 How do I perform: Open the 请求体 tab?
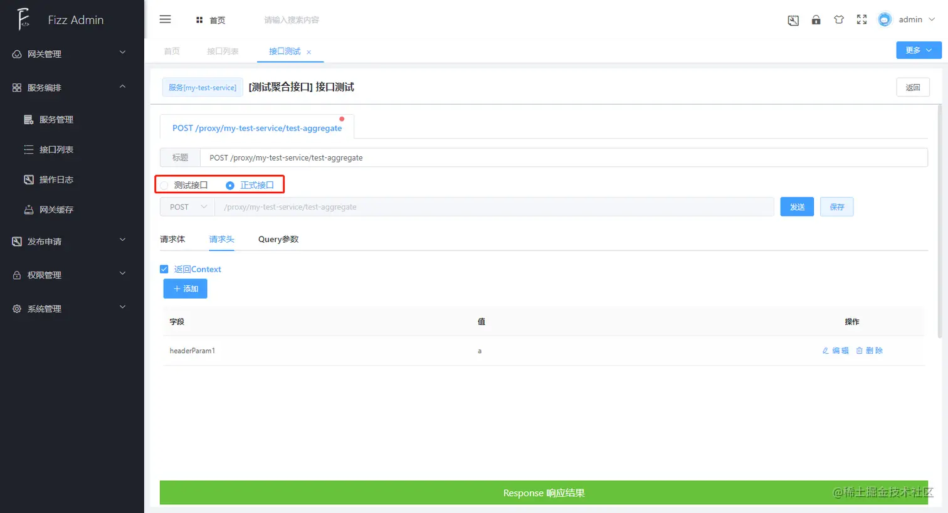(172, 239)
